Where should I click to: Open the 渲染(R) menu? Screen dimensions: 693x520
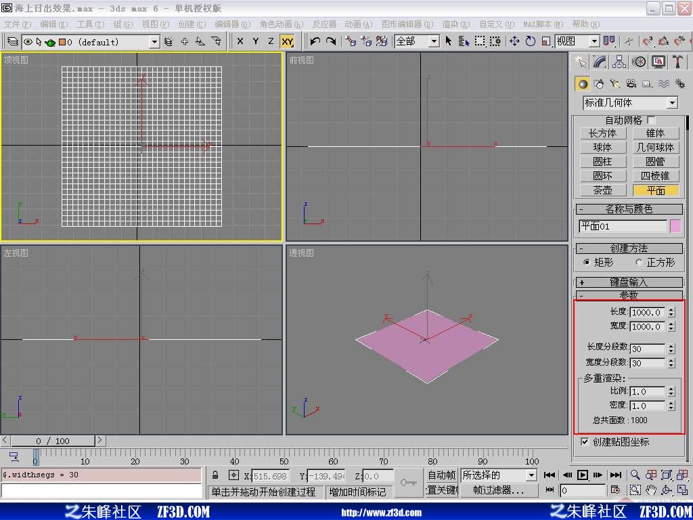click(456, 24)
